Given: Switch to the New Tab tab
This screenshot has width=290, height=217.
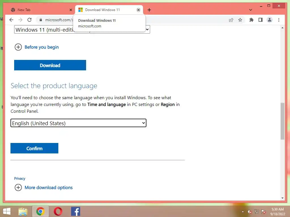Looking at the screenshot, I should click(40, 10).
